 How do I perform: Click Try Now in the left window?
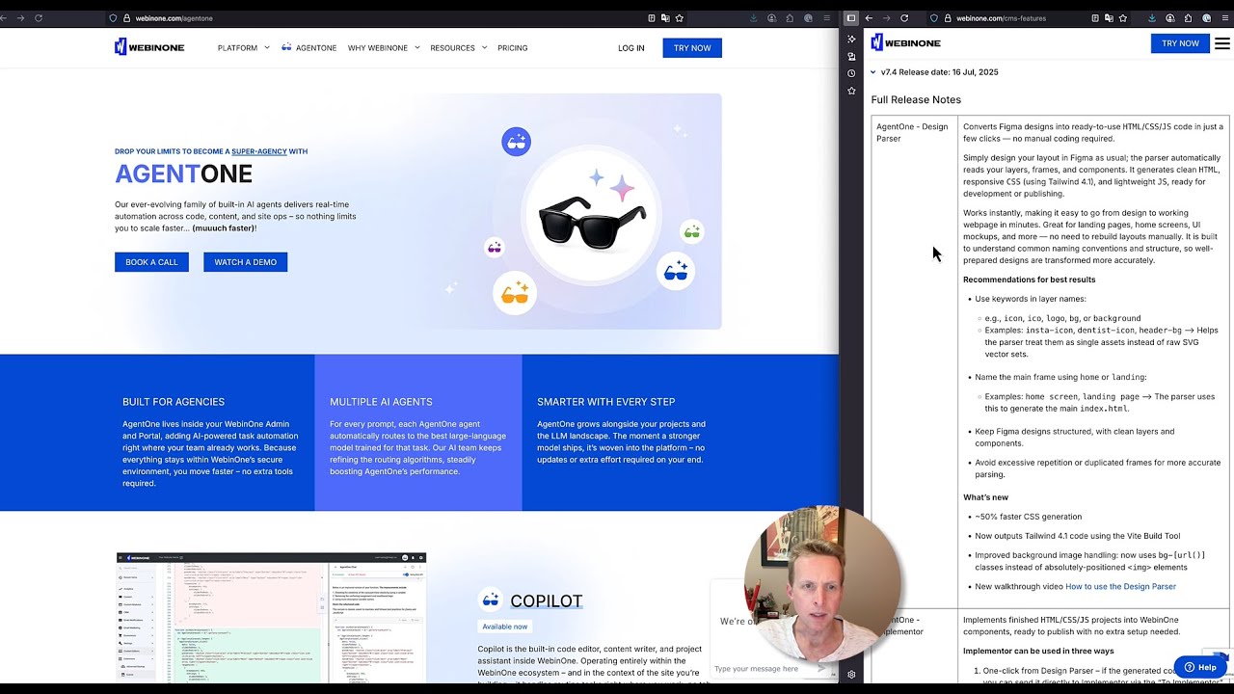692,47
